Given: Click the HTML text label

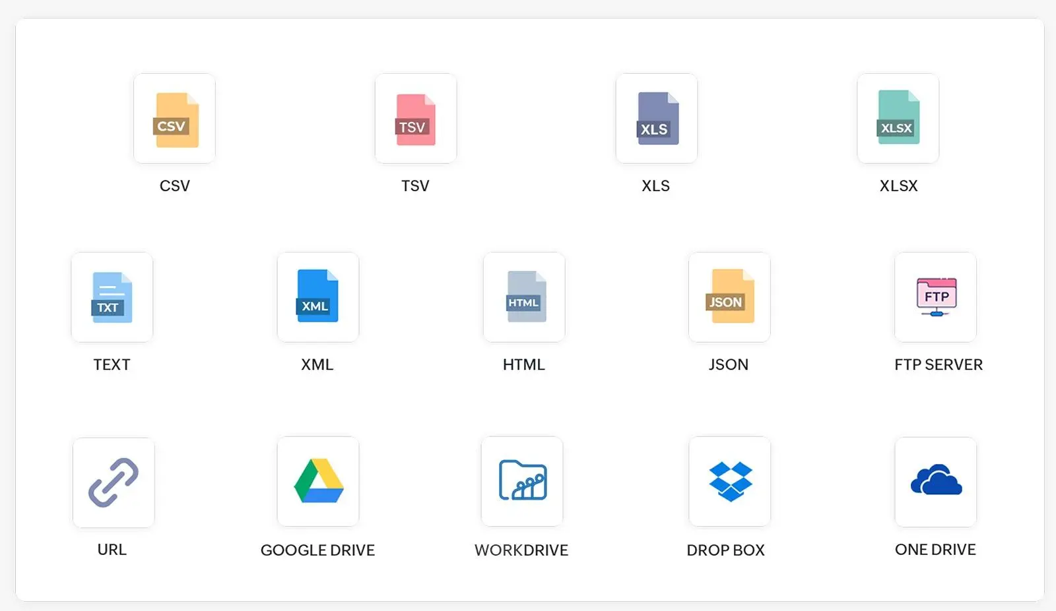Looking at the screenshot, I should click(524, 364).
